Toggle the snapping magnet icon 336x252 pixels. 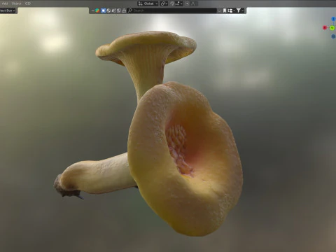coord(172,3)
